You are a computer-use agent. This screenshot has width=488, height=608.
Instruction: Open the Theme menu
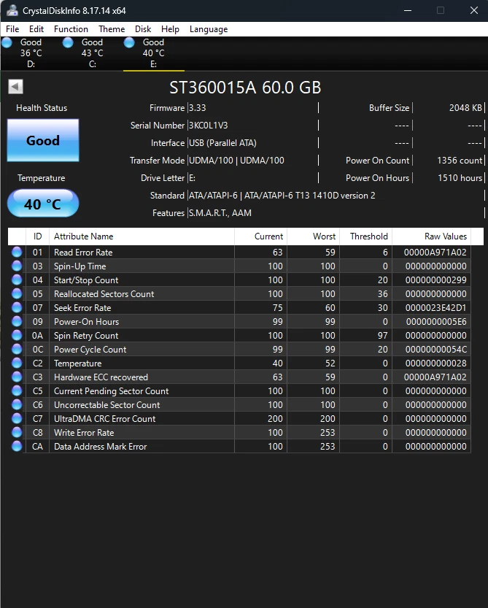click(x=112, y=29)
